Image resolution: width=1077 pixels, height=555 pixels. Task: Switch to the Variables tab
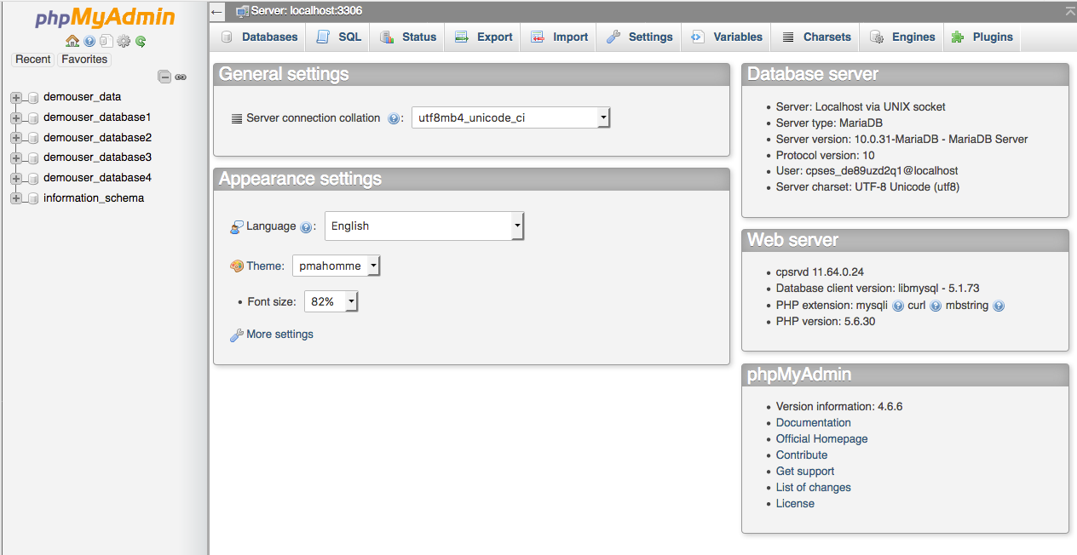tap(734, 37)
